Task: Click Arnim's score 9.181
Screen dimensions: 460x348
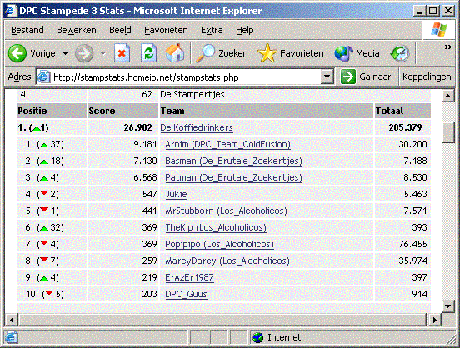Action: (145, 144)
